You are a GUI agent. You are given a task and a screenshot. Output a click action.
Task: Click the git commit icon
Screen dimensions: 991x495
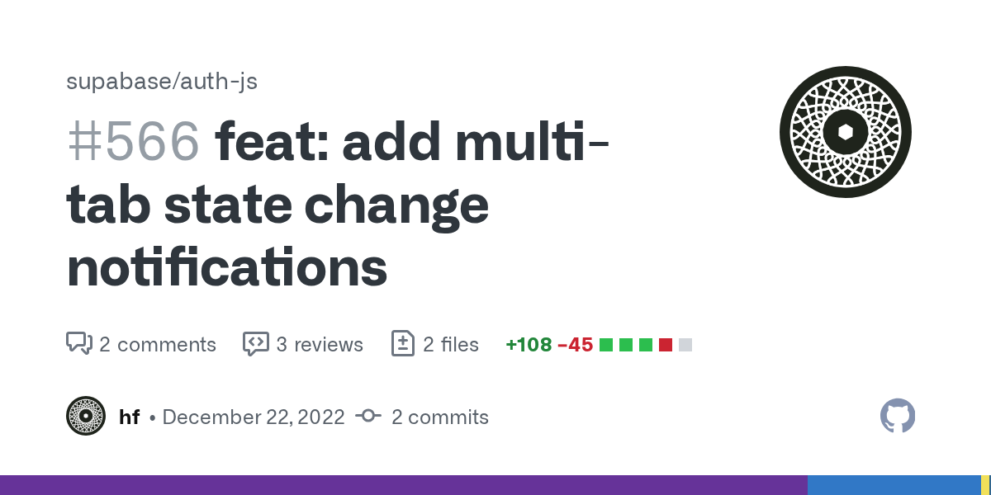coord(367,417)
